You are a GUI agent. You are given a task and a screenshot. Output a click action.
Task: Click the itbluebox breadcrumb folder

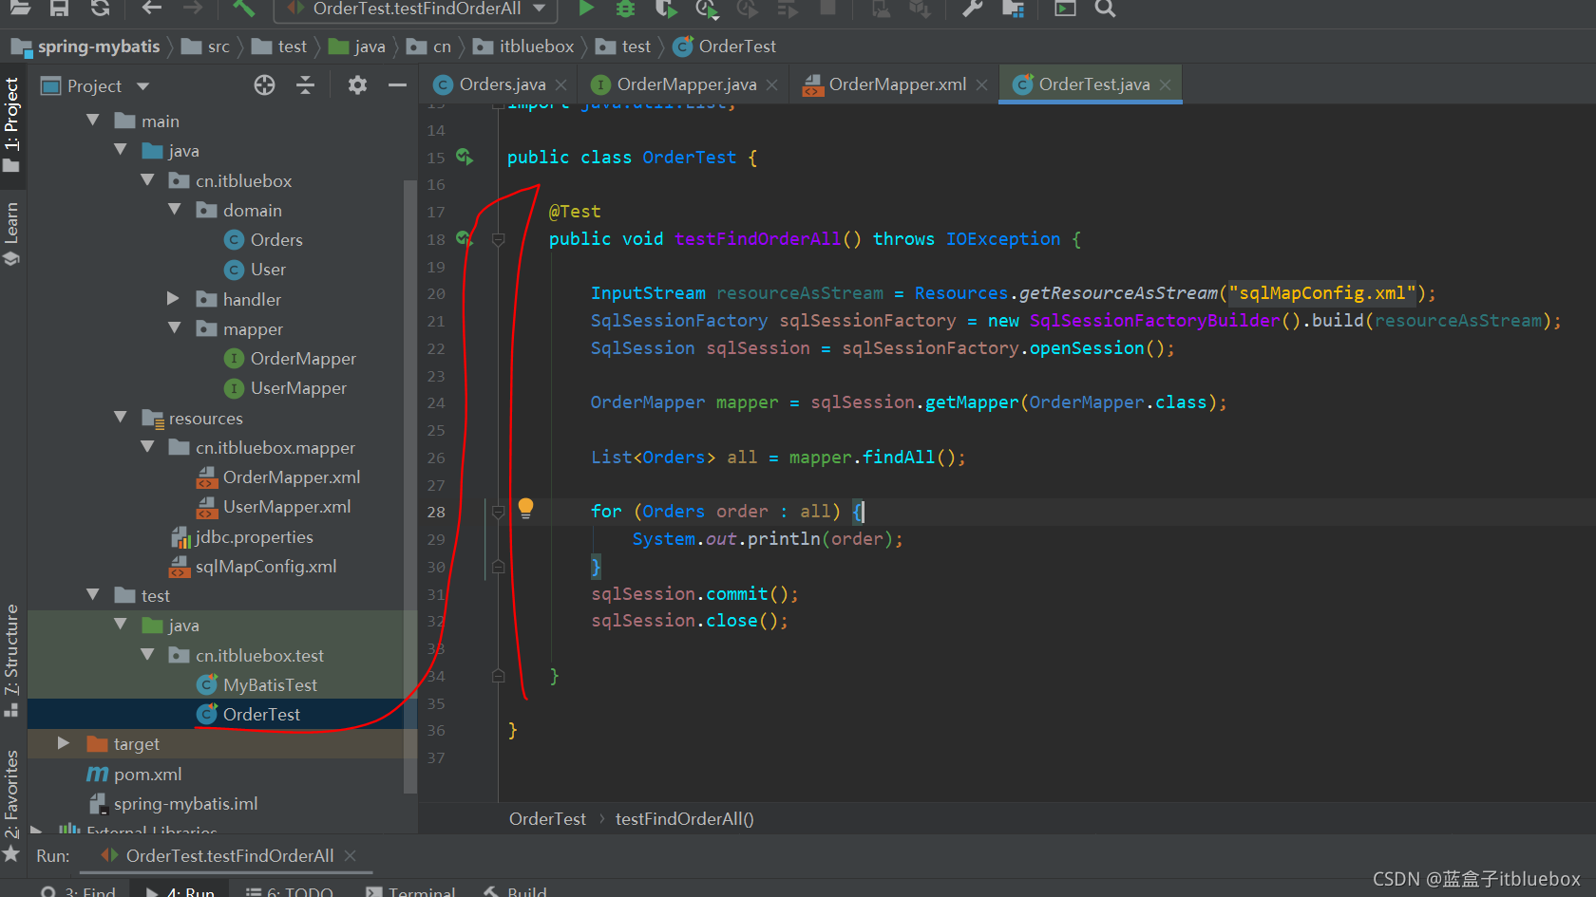pos(523,47)
